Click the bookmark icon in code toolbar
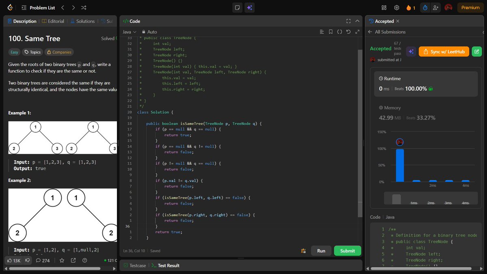487x274 pixels. [x=331, y=32]
